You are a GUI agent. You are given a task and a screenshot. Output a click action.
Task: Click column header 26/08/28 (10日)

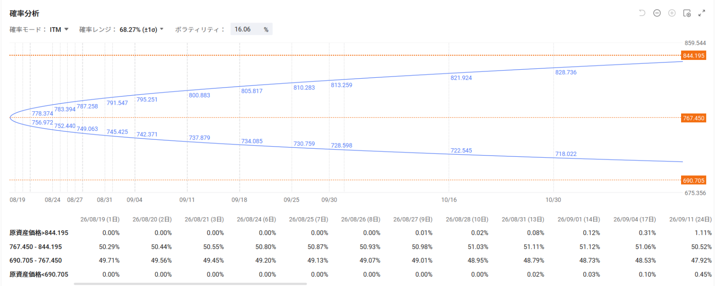click(467, 219)
